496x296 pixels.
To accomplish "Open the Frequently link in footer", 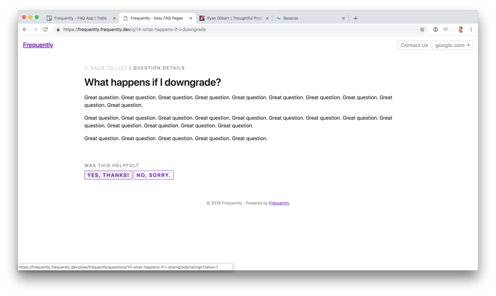I will pyautogui.click(x=279, y=203).
